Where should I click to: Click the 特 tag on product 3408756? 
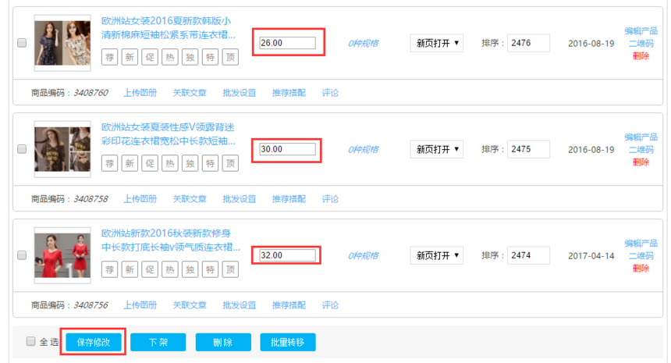(x=210, y=270)
